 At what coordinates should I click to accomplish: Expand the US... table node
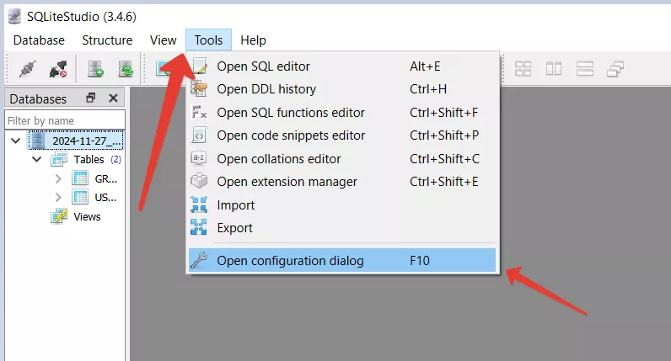coord(58,198)
